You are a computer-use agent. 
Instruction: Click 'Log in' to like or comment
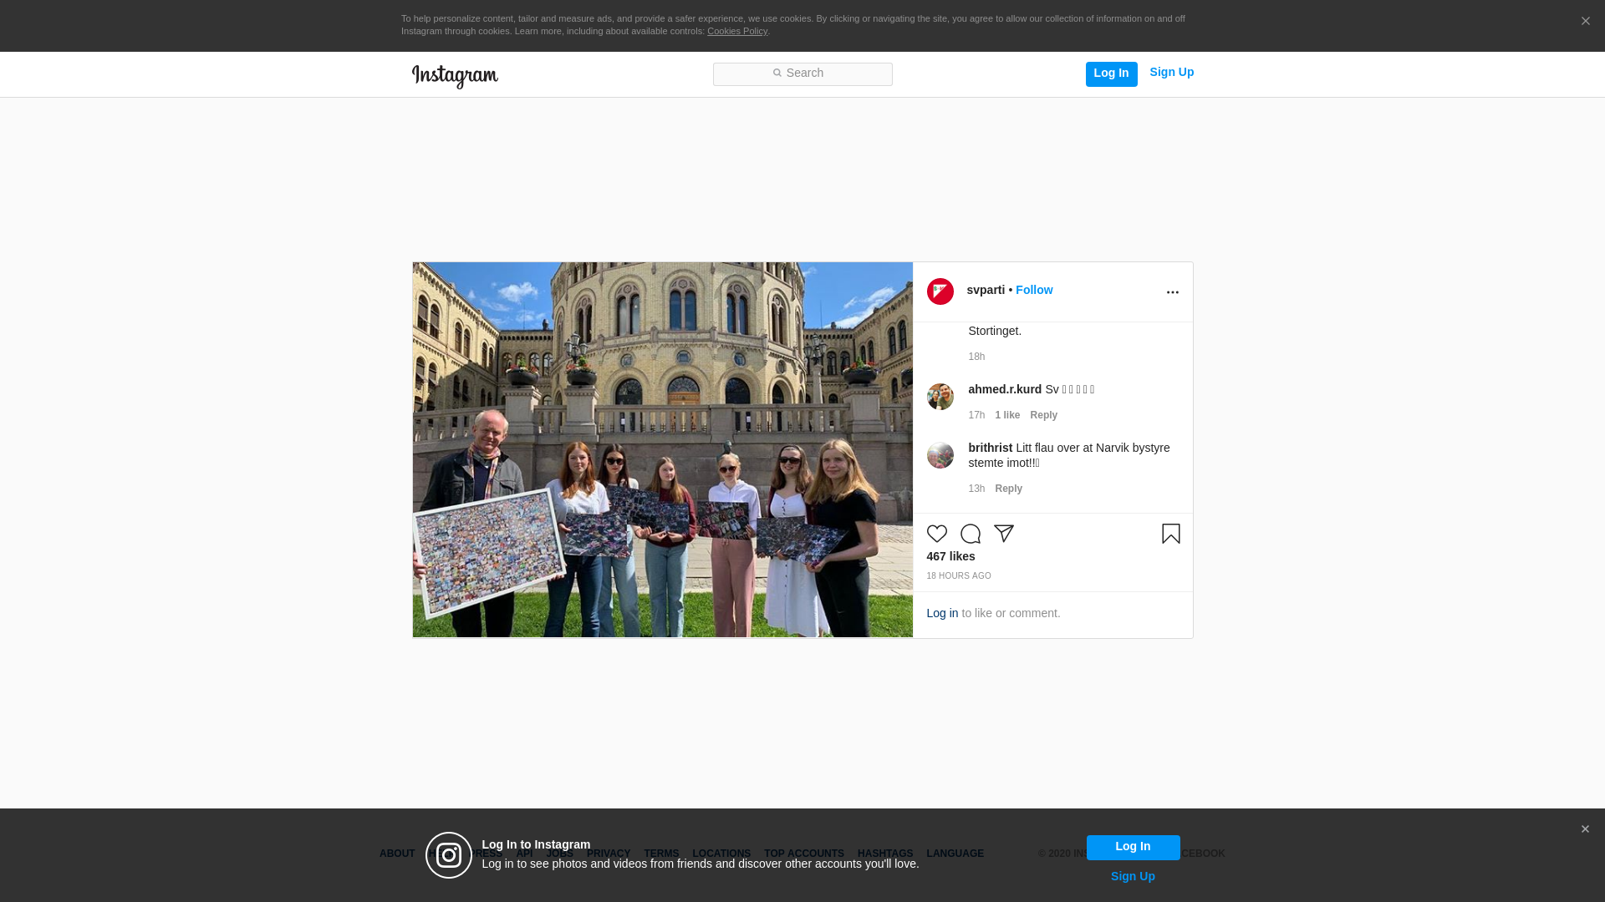coord(942,614)
